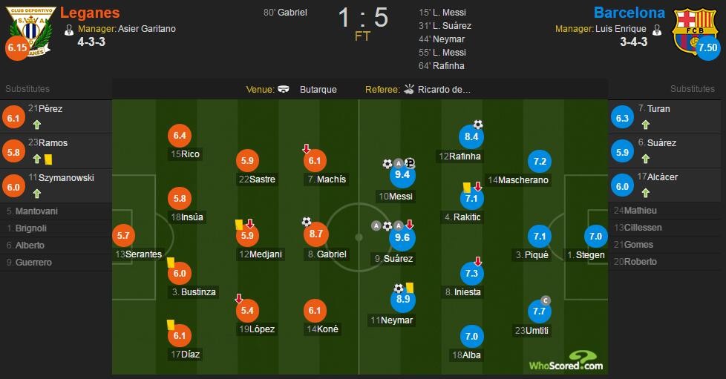
Task: Click the red substitution arrow above Machís
Action: click(x=306, y=148)
